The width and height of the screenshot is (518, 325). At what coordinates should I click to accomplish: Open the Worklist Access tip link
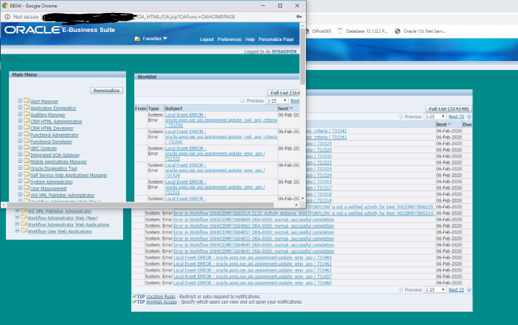click(161, 301)
